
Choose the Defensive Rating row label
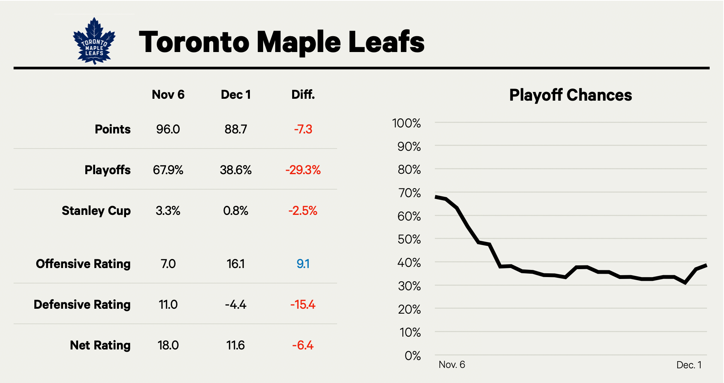click(82, 305)
